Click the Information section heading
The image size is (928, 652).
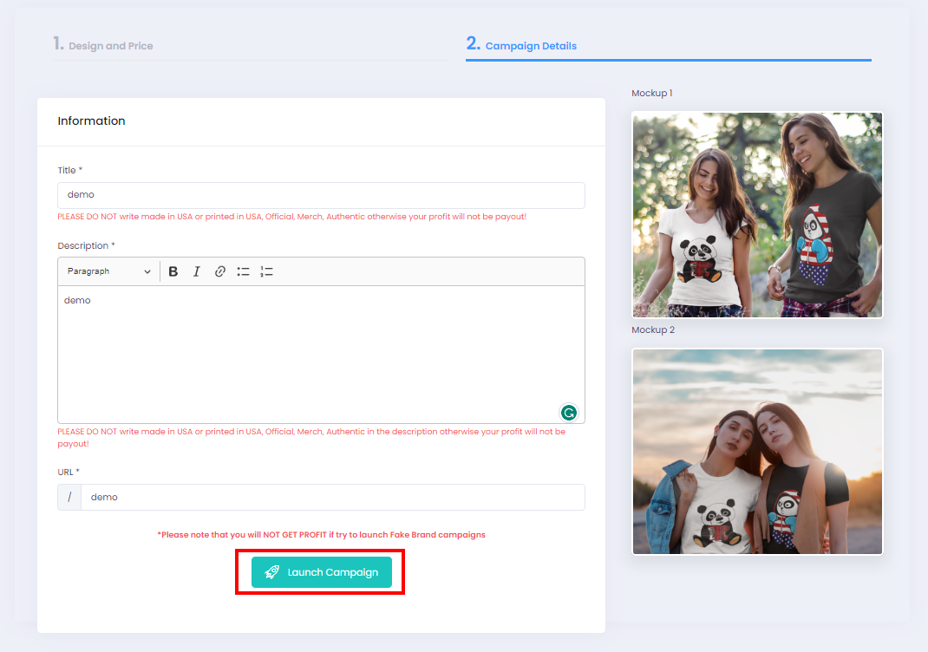(91, 121)
